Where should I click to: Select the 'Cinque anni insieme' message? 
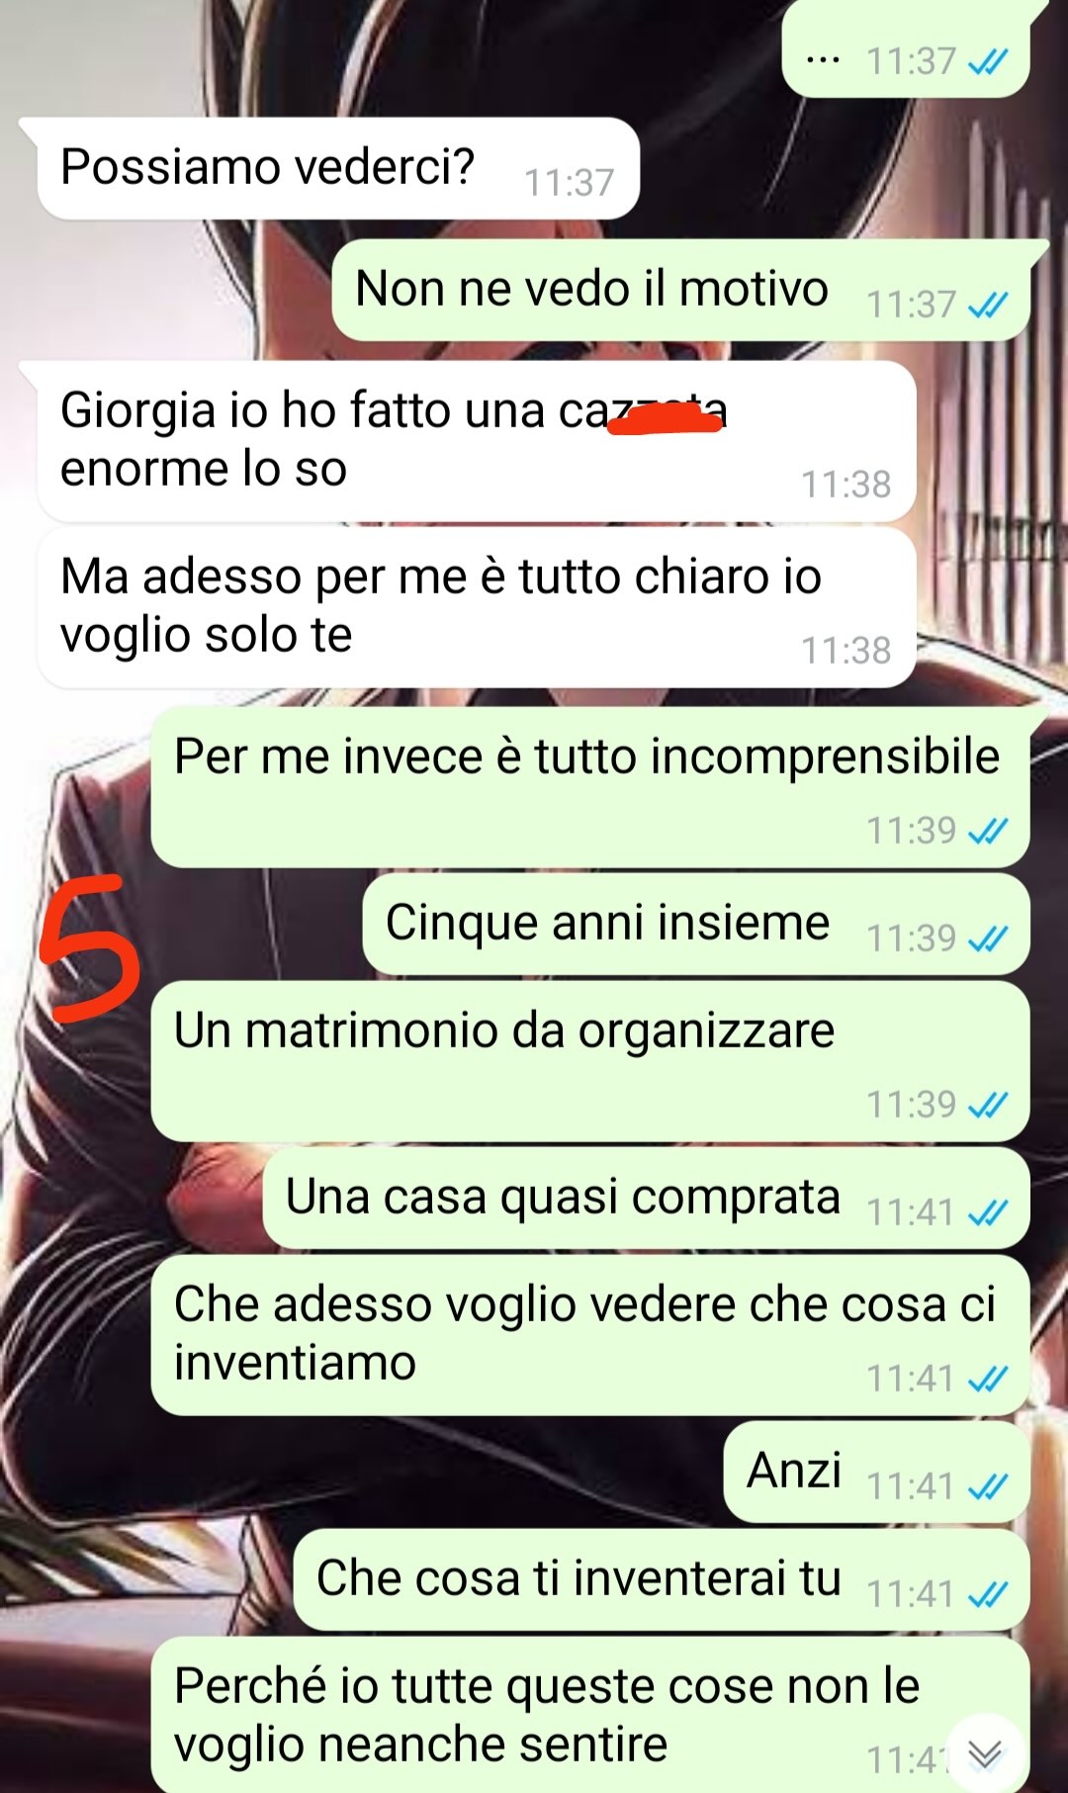pos(696,924)
